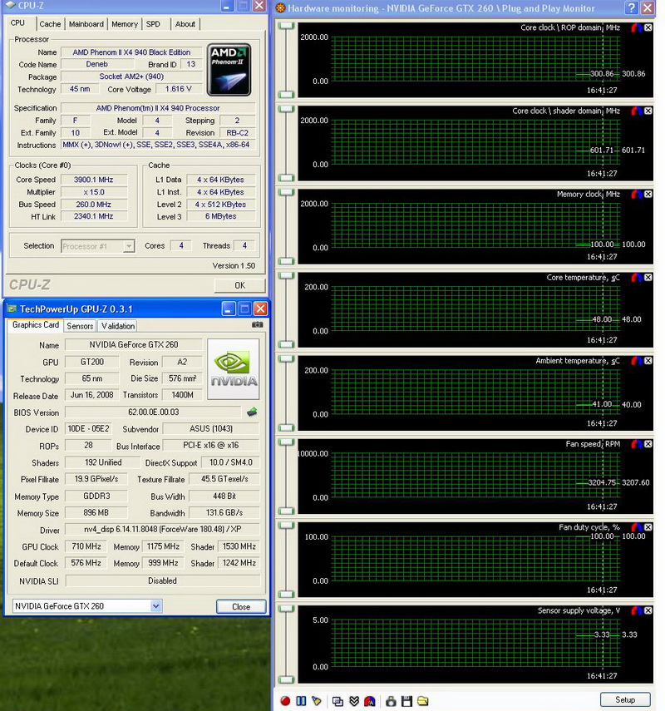
Task: Close the Fan speed RPM graph
Action: coord(648,444)
